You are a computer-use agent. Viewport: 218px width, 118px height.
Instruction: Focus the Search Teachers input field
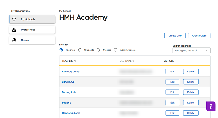coord(192,50)
